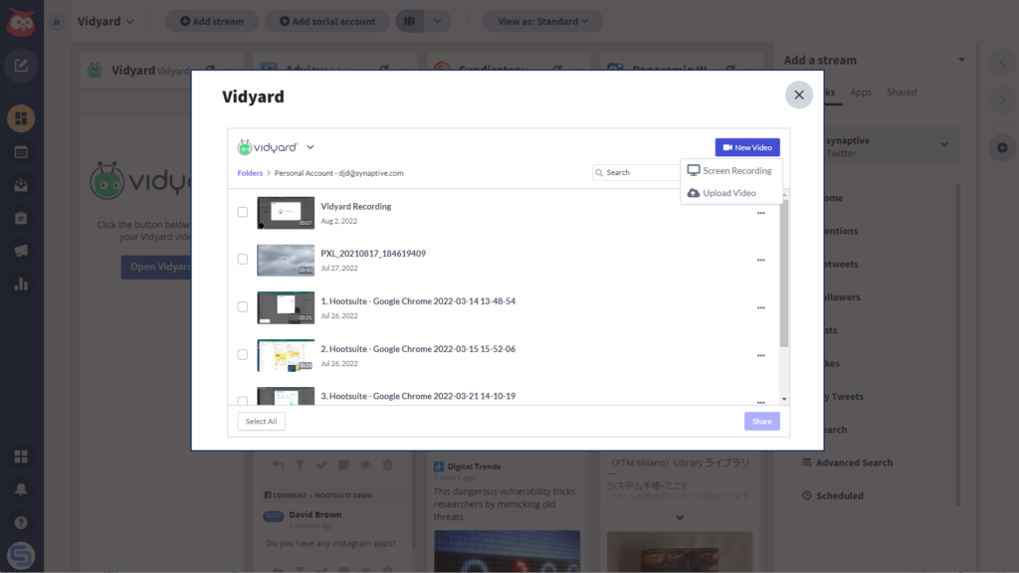Select checkbox for 3. Hootsuite 2022-03-21 video
Screen dimensions: 1019x573
point(243,401)
